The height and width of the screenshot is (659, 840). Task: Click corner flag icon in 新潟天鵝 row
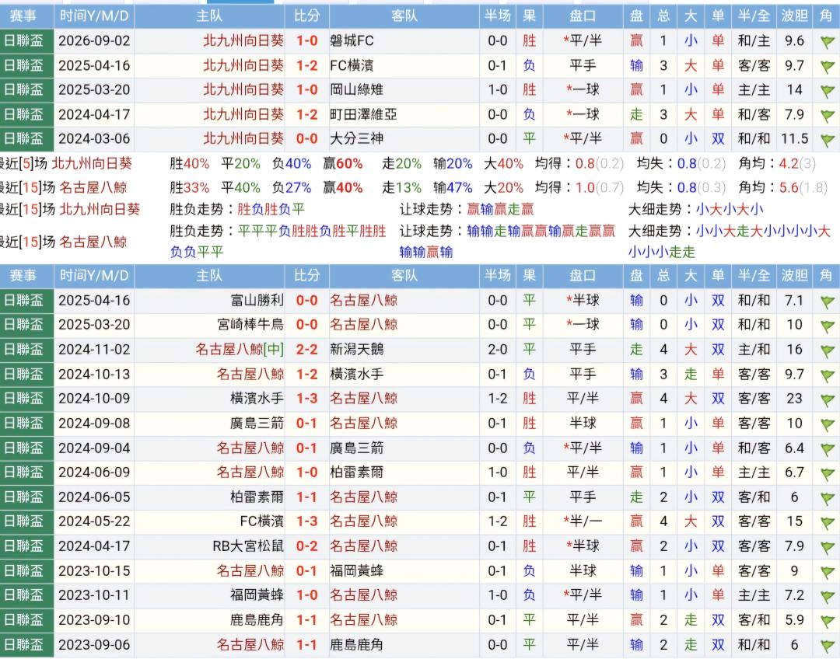[828, 351]
